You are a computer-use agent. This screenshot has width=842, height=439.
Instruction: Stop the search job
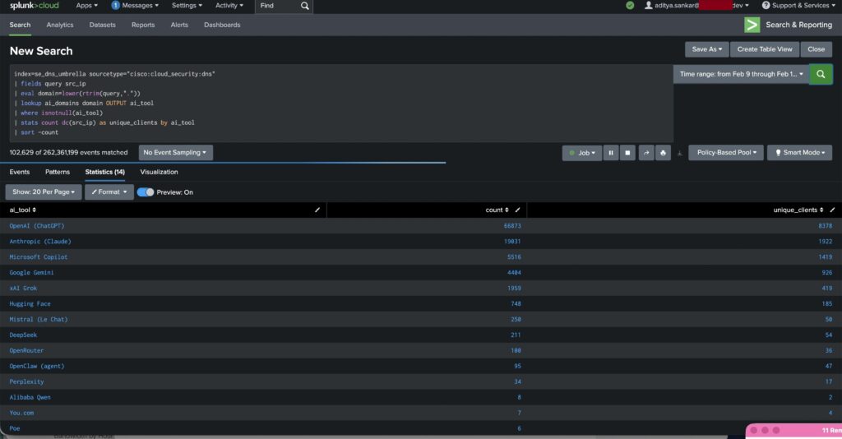click(x=628, y=153)
